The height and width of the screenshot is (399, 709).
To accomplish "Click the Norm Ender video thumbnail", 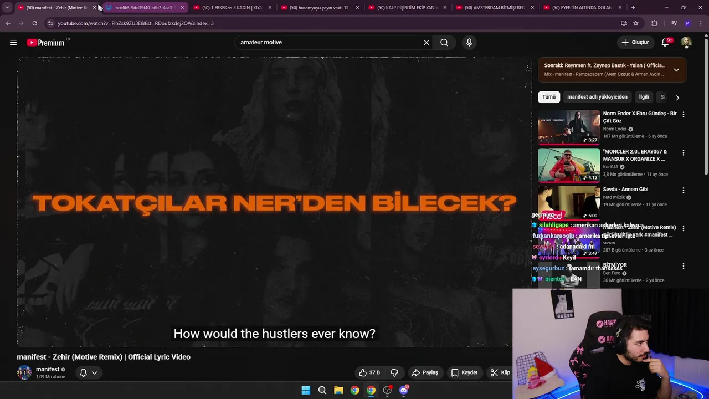I will point(569,127).
